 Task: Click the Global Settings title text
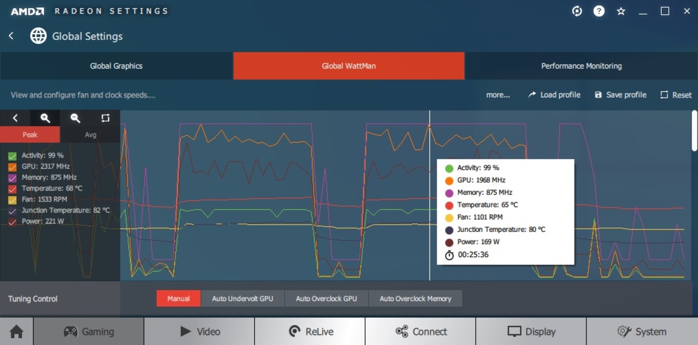click(x=87, y=36)
